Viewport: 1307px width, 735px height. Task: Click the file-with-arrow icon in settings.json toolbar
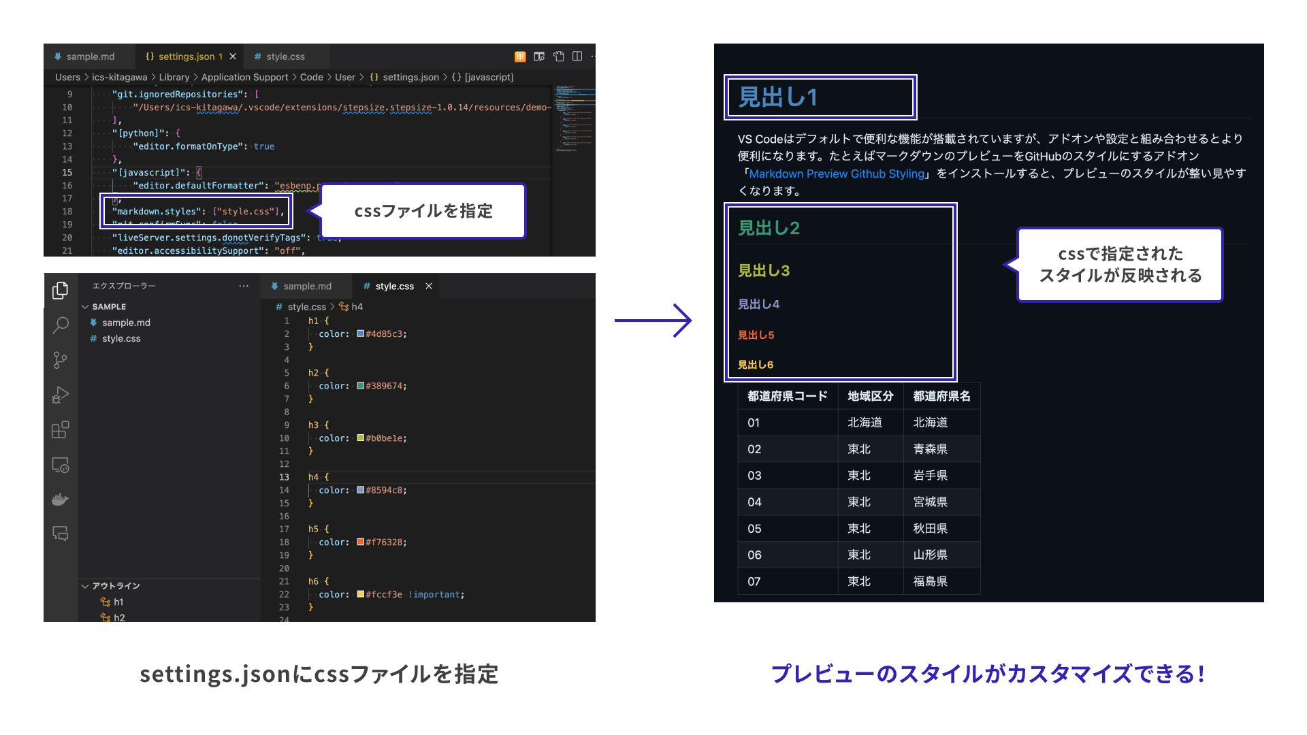(559, 56)
